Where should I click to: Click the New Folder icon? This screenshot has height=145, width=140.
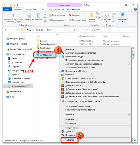tap(92, 15)
